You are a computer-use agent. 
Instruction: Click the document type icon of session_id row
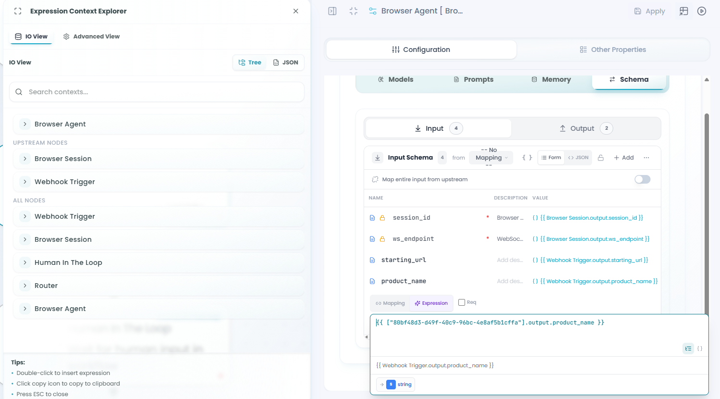372,218
